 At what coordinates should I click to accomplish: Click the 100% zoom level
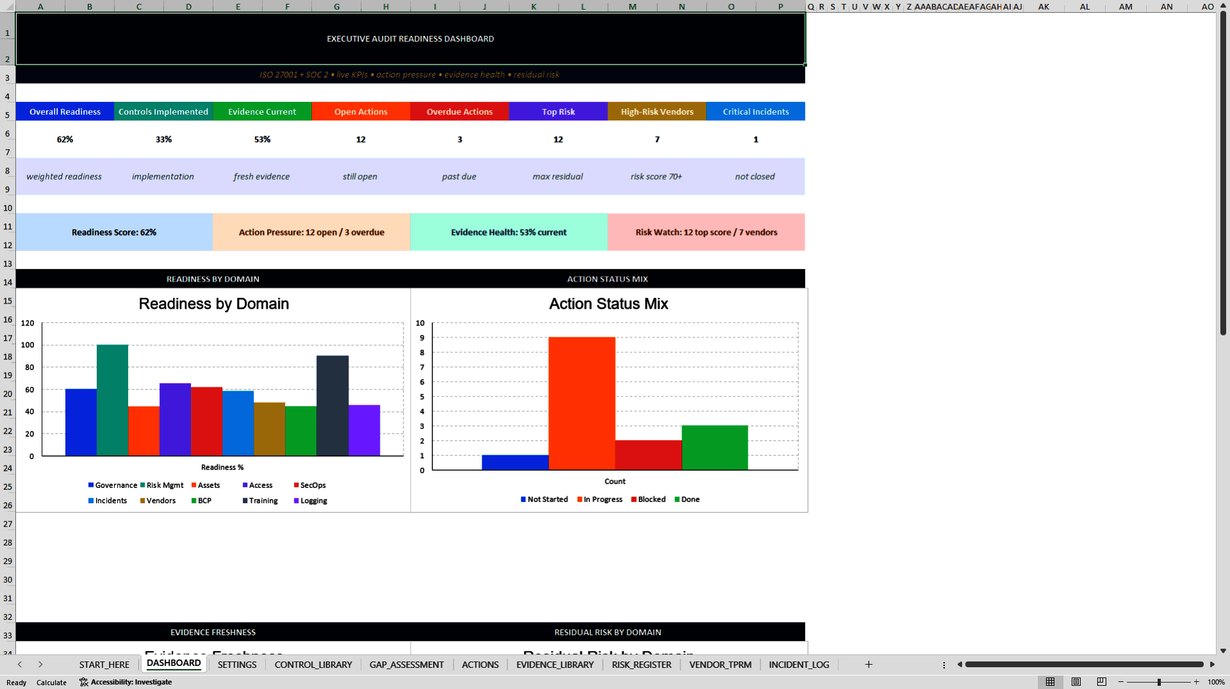pos(1216,682)
